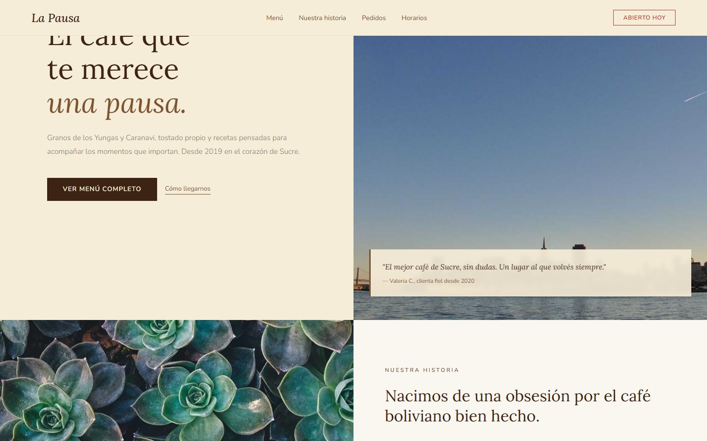Click the NUESTRA HISTORIA section label
The width and height of the screenshot is (707, 441).
click(x=422, y=370)
